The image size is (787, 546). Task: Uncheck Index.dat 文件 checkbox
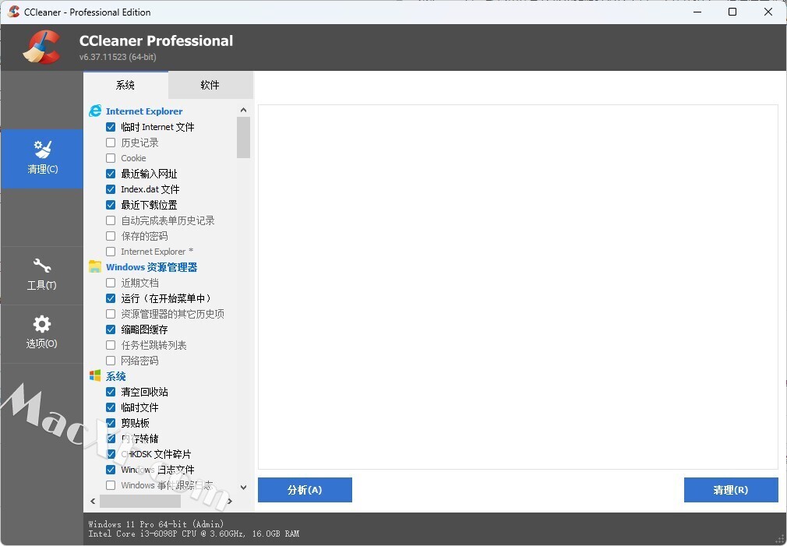click(x=111, y=189)
